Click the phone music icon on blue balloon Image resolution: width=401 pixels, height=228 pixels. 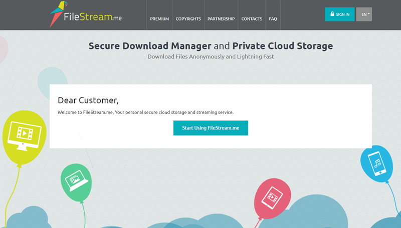[377, 163]
